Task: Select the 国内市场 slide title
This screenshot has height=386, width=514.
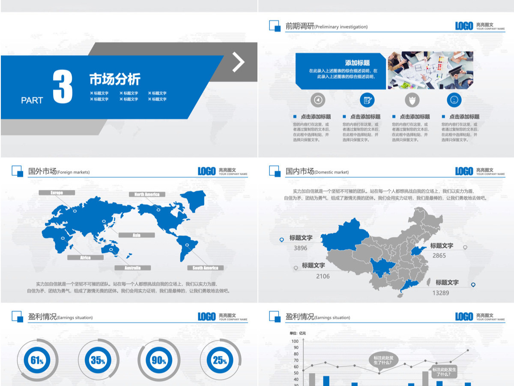Action: pos(300,171)
